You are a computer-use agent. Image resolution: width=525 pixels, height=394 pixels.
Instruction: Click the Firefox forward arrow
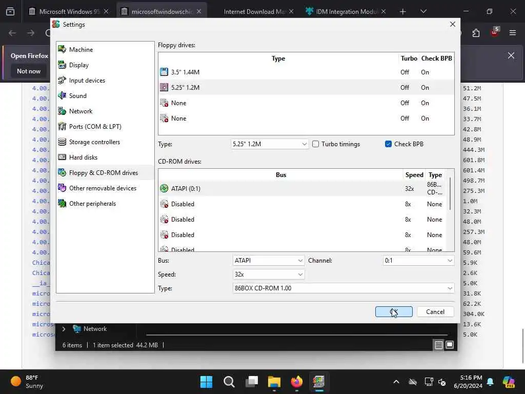pyautogui.click(x=30, y=33)
